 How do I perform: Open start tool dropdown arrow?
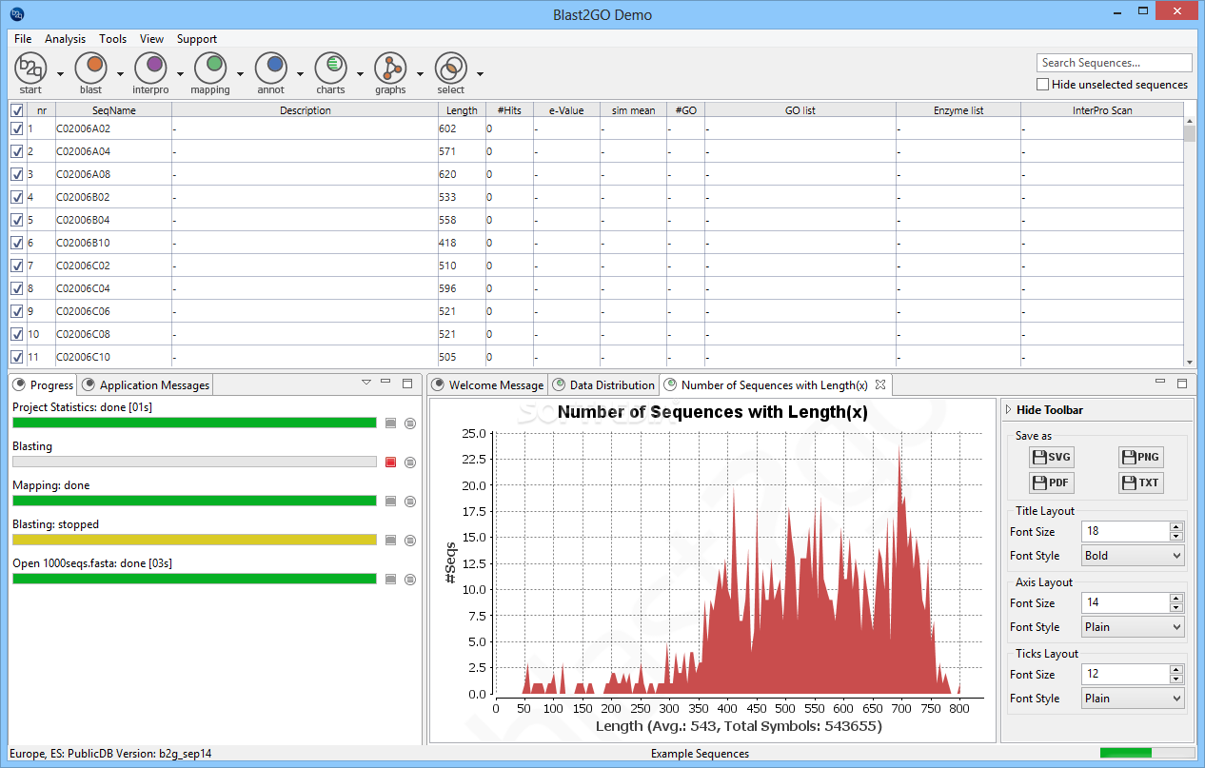click(60, 73)
